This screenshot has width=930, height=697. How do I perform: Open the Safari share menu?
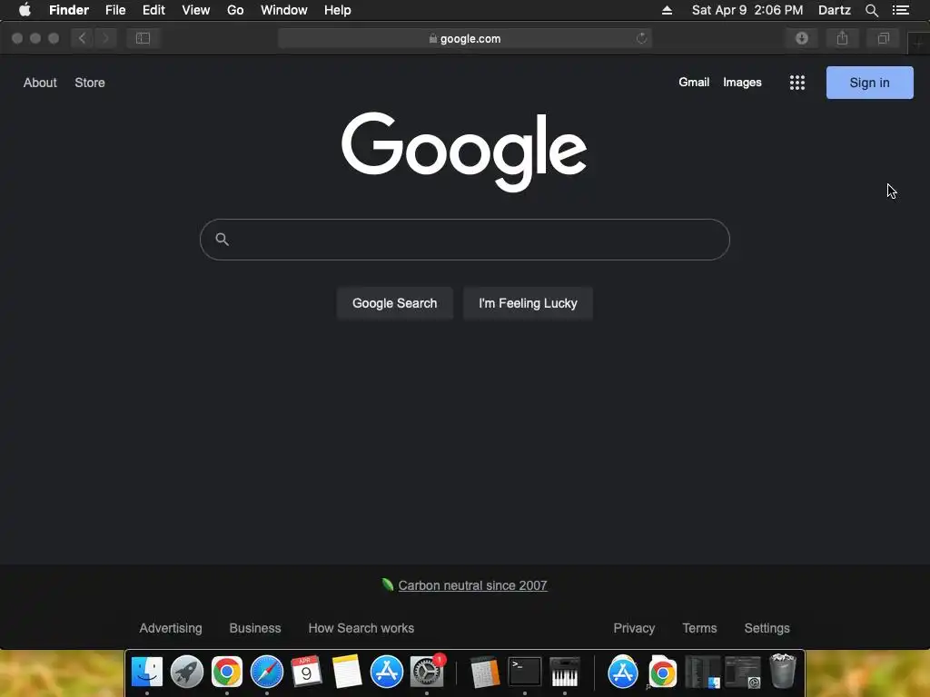coord(842,38)
